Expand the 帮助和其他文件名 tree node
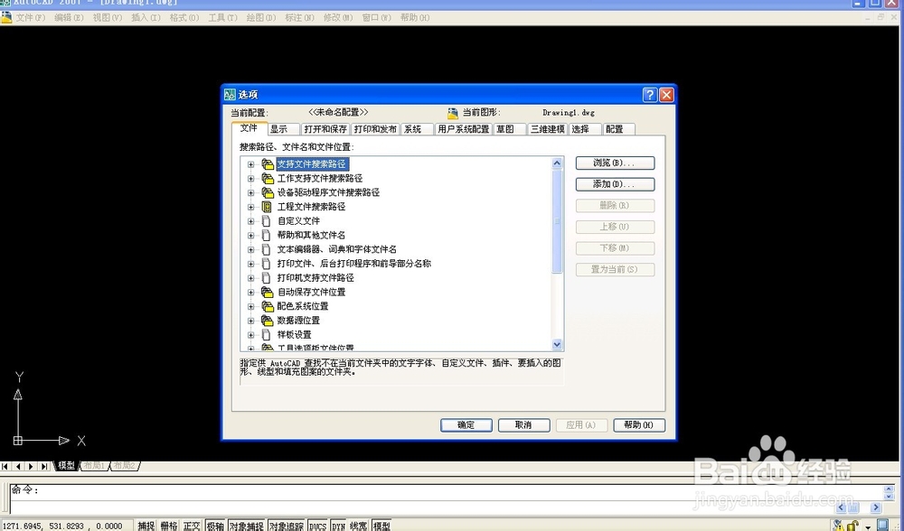The width and height of the screenshot is (904, 531). [x=250, y=236]
